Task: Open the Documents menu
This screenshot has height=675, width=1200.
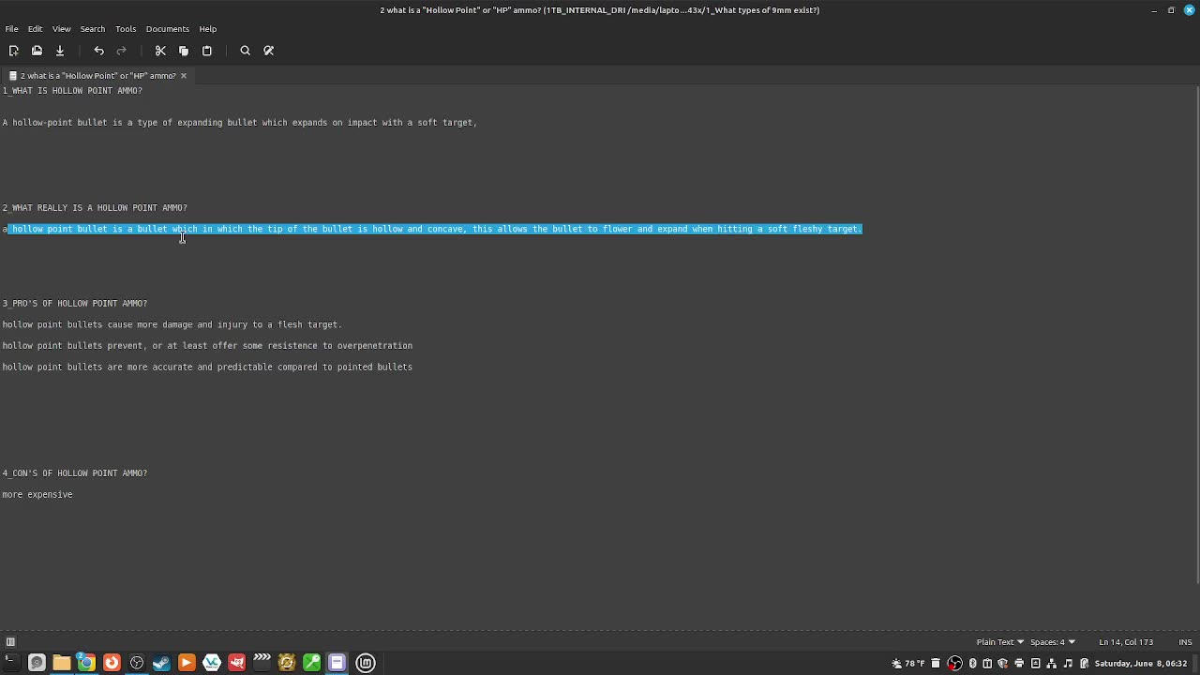Action: (168, 29)
